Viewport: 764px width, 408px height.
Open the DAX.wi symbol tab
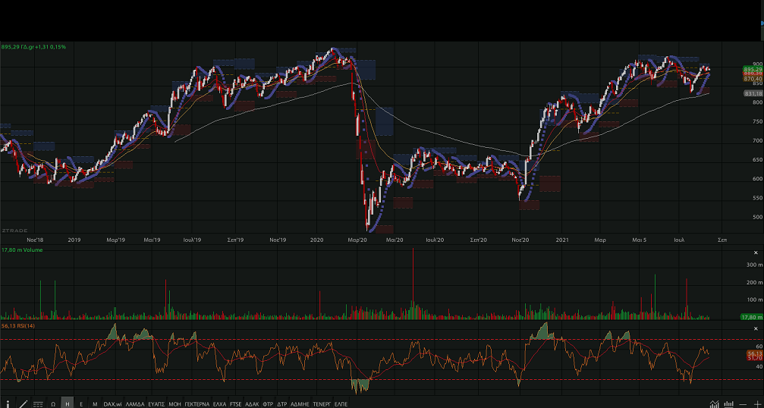pyautogui.click(x=112, y=403)
